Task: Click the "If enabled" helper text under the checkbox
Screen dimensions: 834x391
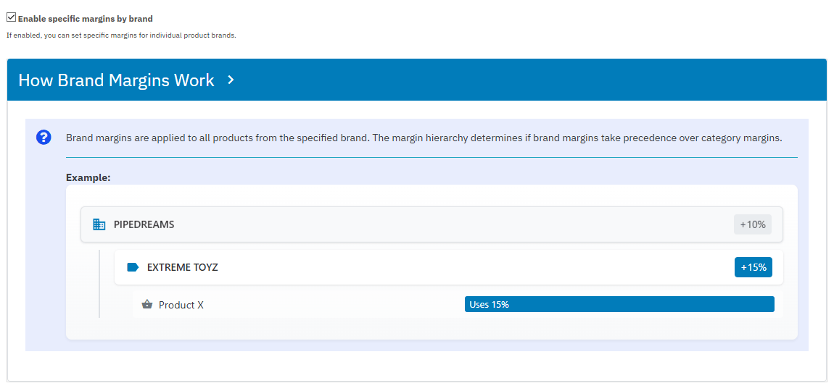Action: [121, 35]
